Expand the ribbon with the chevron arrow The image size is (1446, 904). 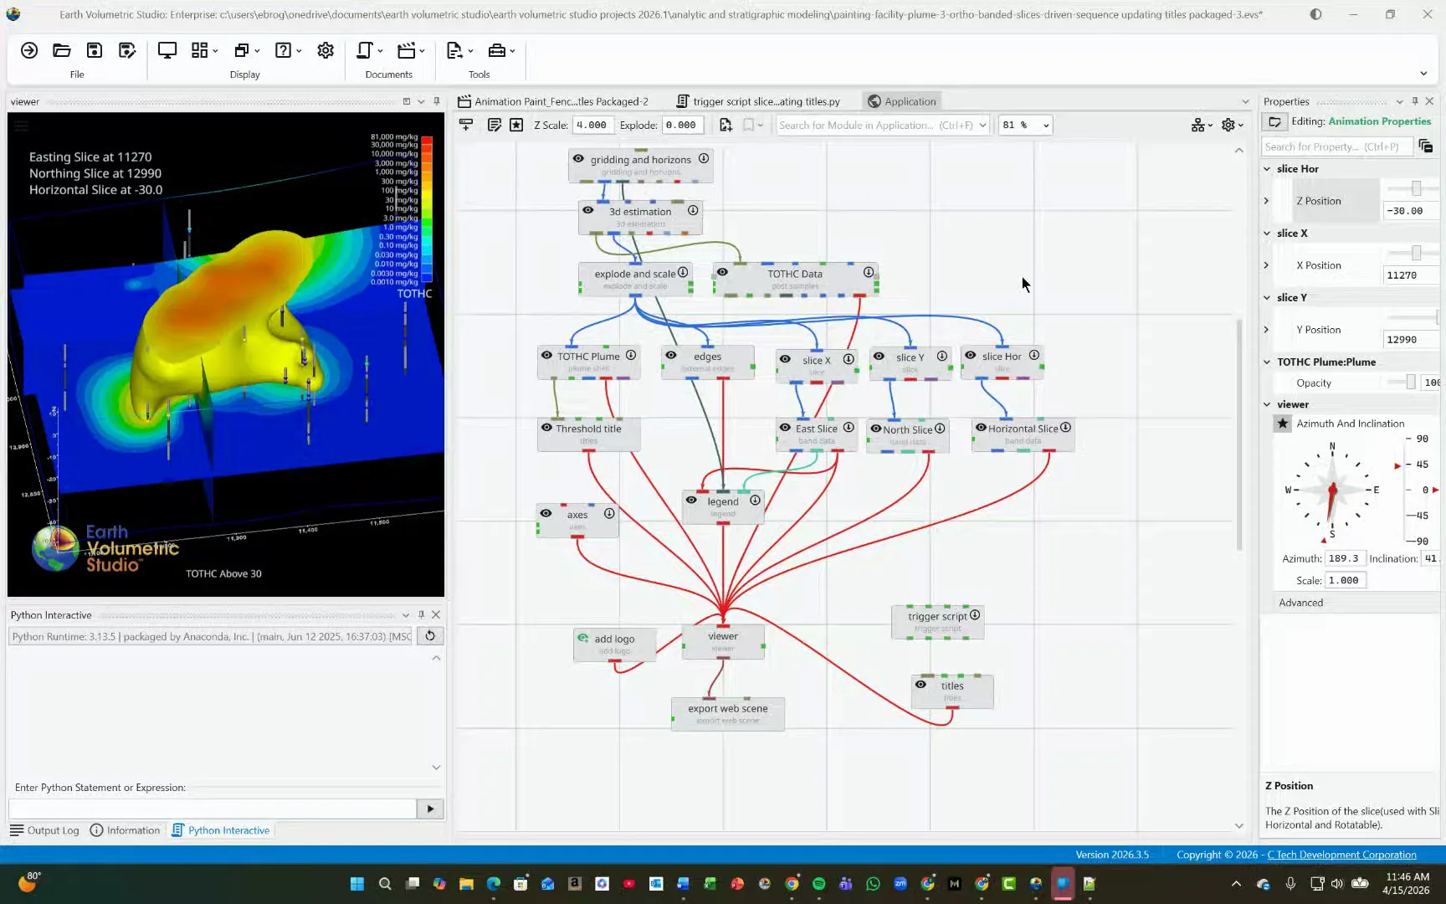coord(1423,74)
